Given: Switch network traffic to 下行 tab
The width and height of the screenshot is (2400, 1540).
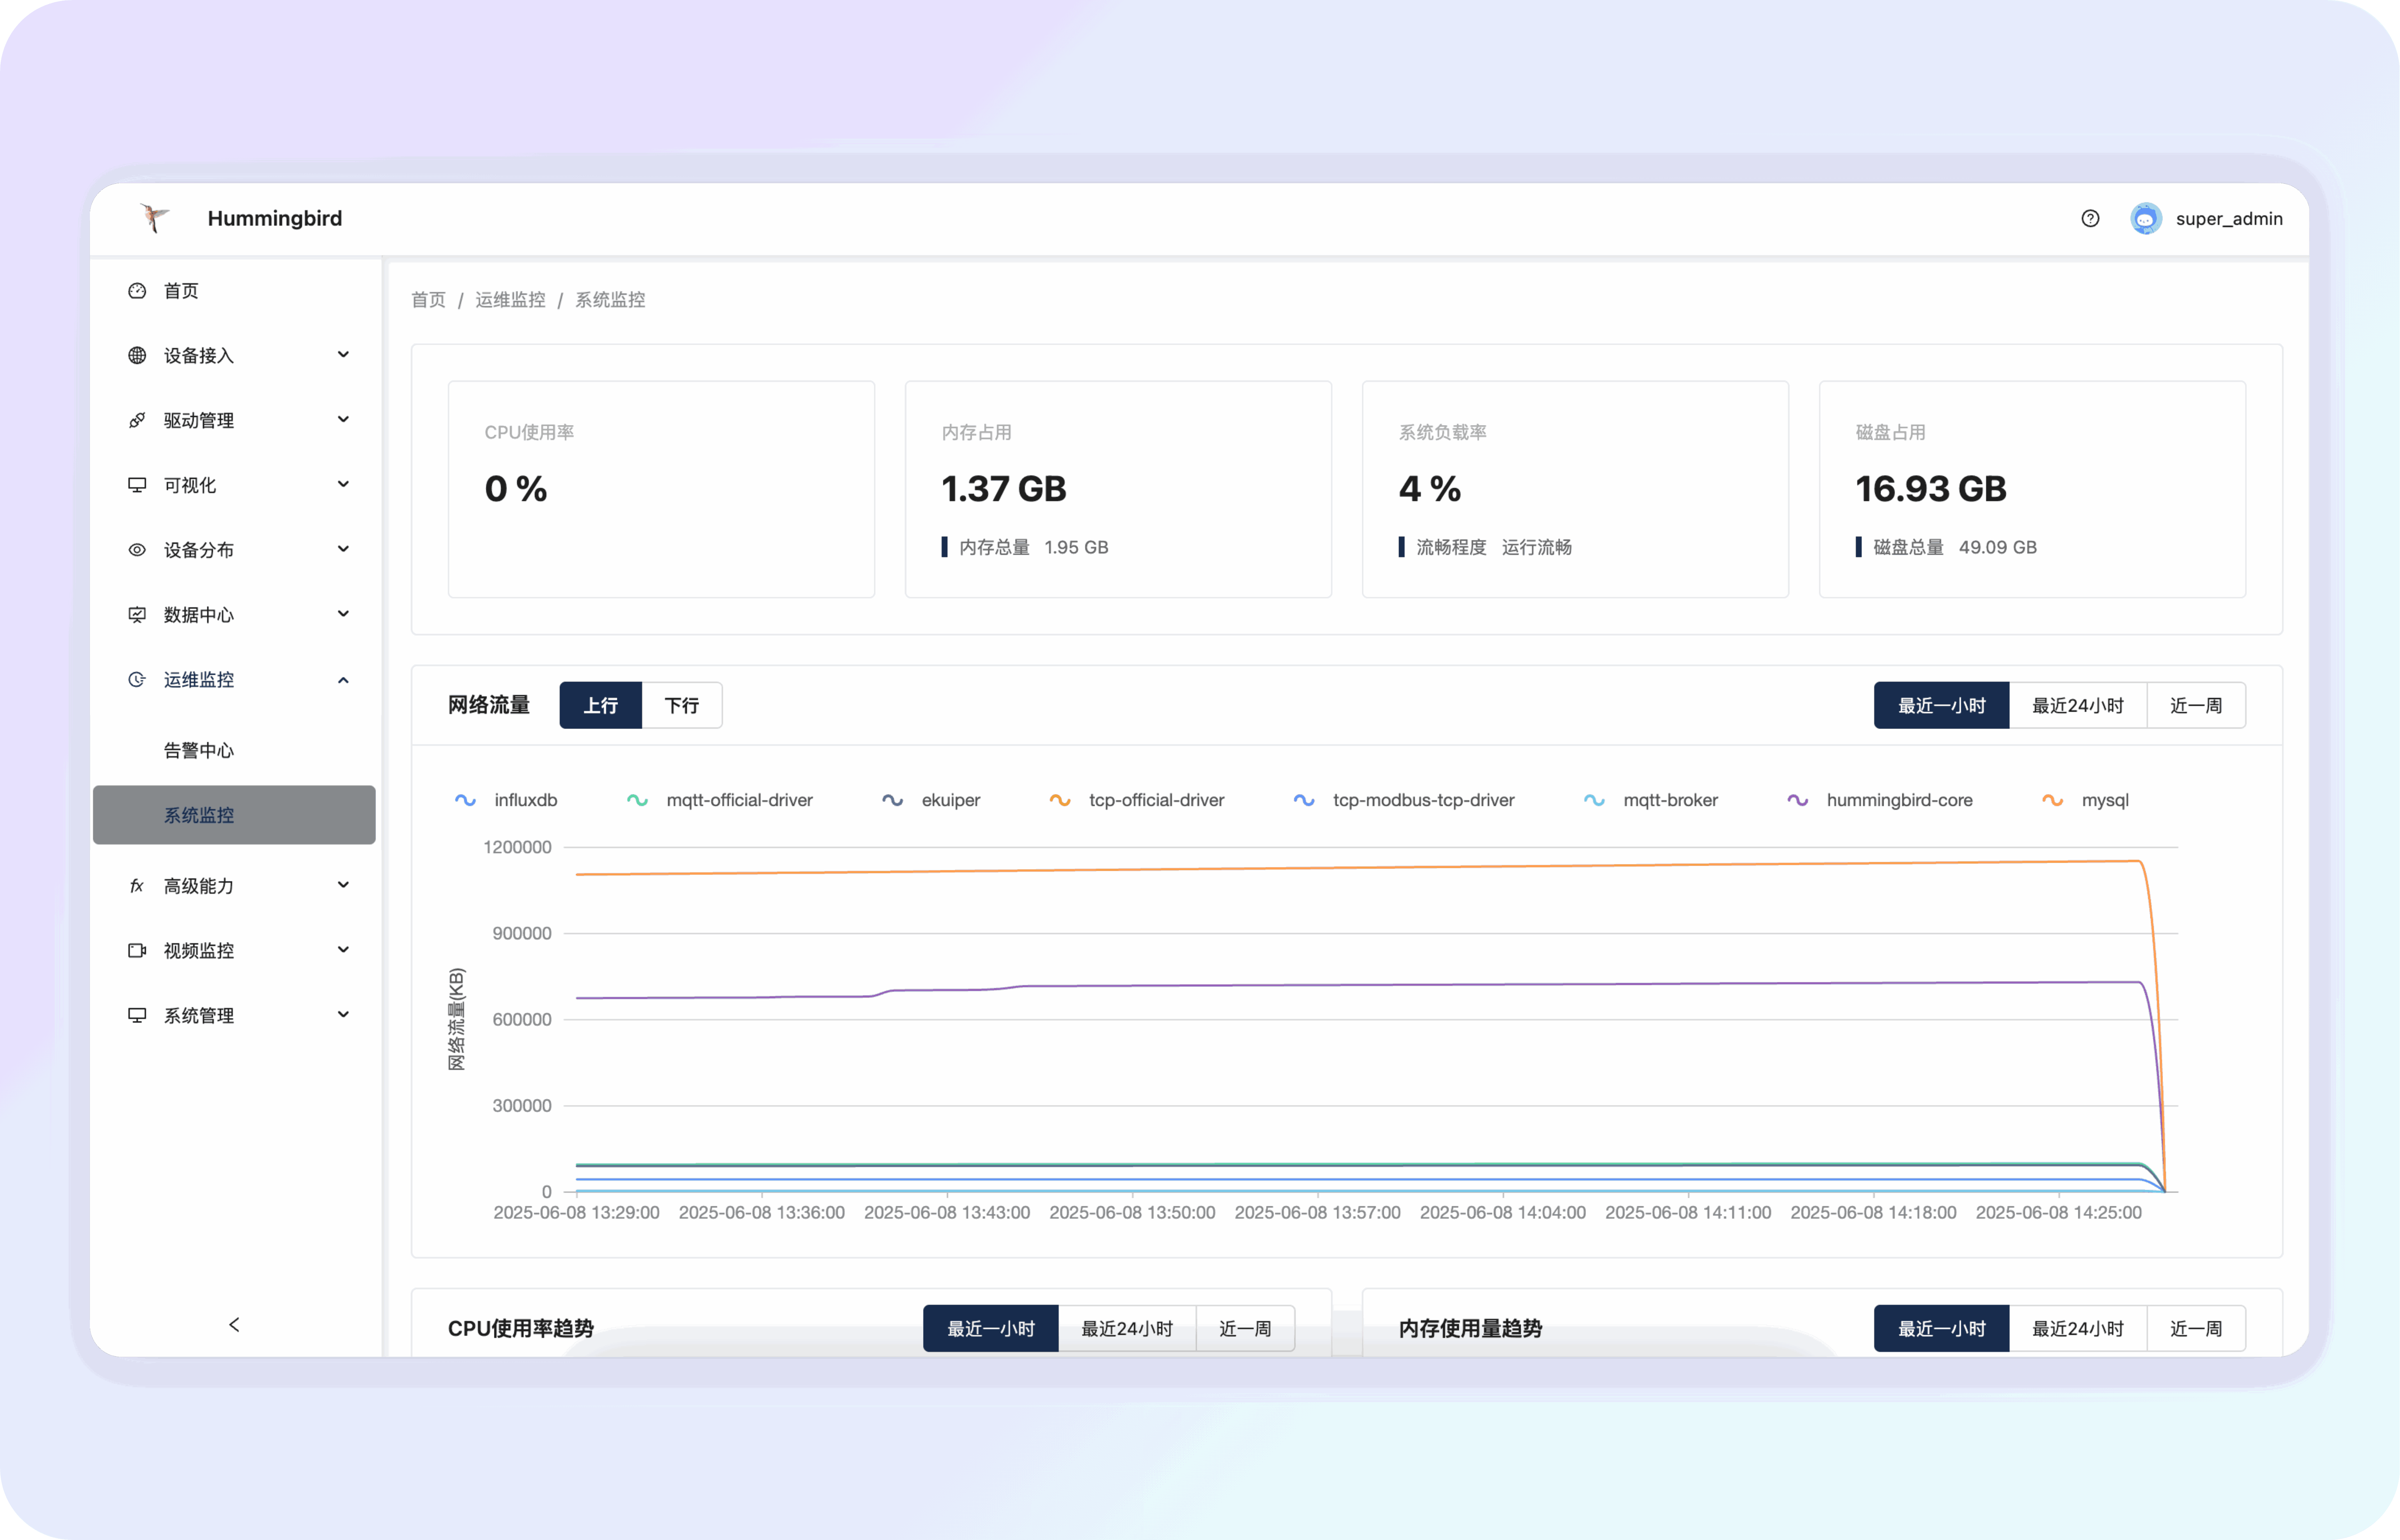Looking at the screenshot, I should coord(682,705).
